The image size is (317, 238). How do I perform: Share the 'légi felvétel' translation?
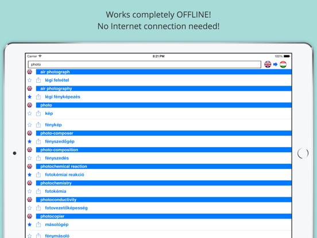(x=38, y=80)
